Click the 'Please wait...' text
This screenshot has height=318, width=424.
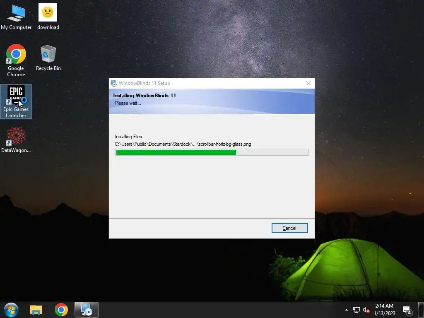pos(128,103)
